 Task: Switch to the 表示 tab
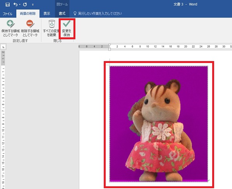(x=47, y=14)
